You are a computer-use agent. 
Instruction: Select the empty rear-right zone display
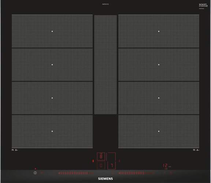click(111, 156)
